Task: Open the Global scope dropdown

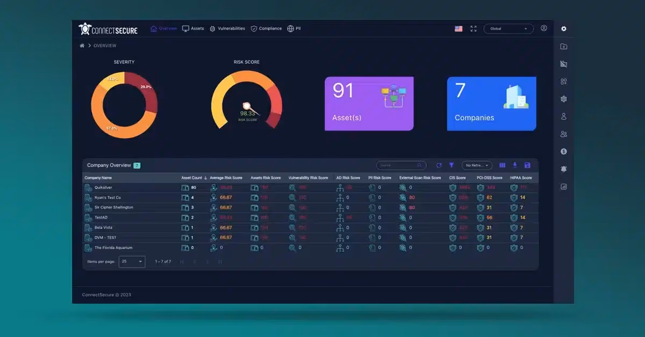Action: (508, 28)
